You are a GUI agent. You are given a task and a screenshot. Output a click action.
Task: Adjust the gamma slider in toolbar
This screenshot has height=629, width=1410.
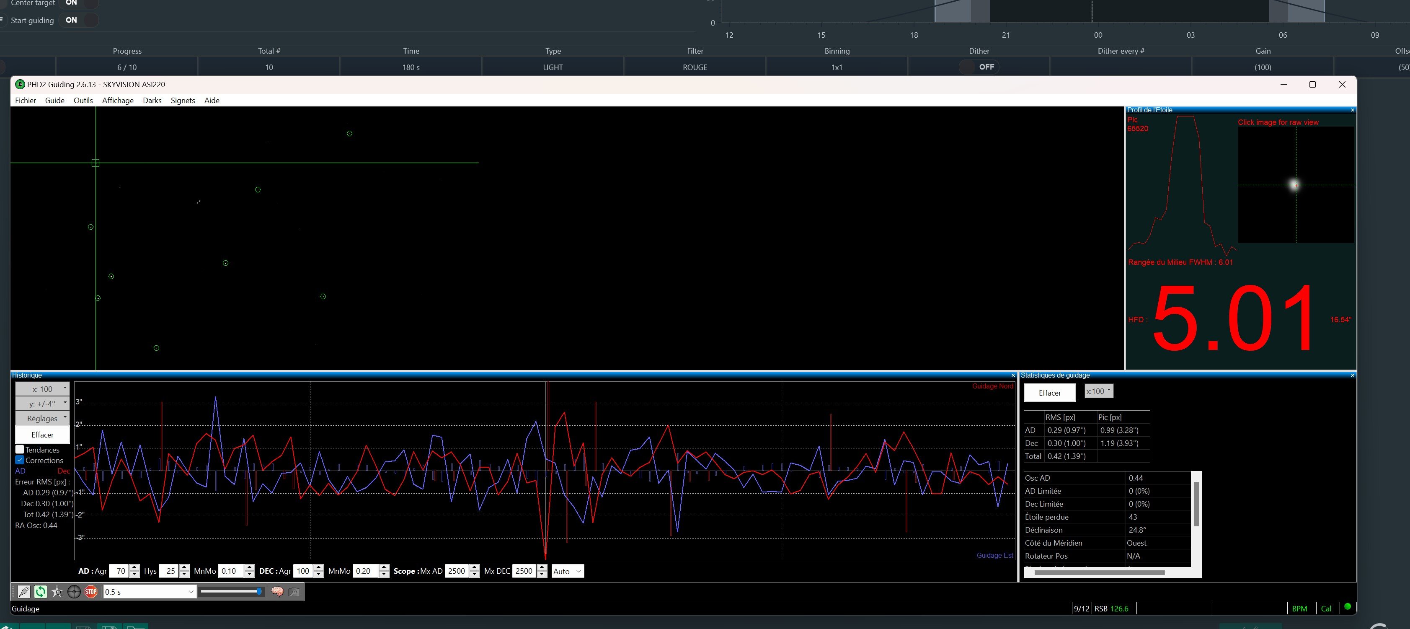tap(259, 591)
